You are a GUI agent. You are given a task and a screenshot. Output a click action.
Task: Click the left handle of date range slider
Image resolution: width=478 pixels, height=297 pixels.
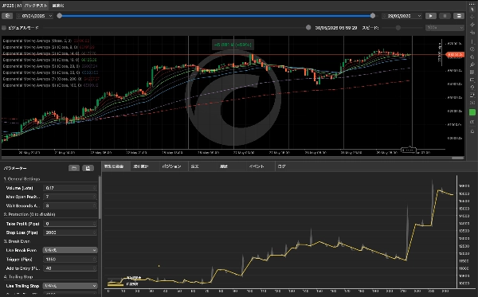click(60, 16)
